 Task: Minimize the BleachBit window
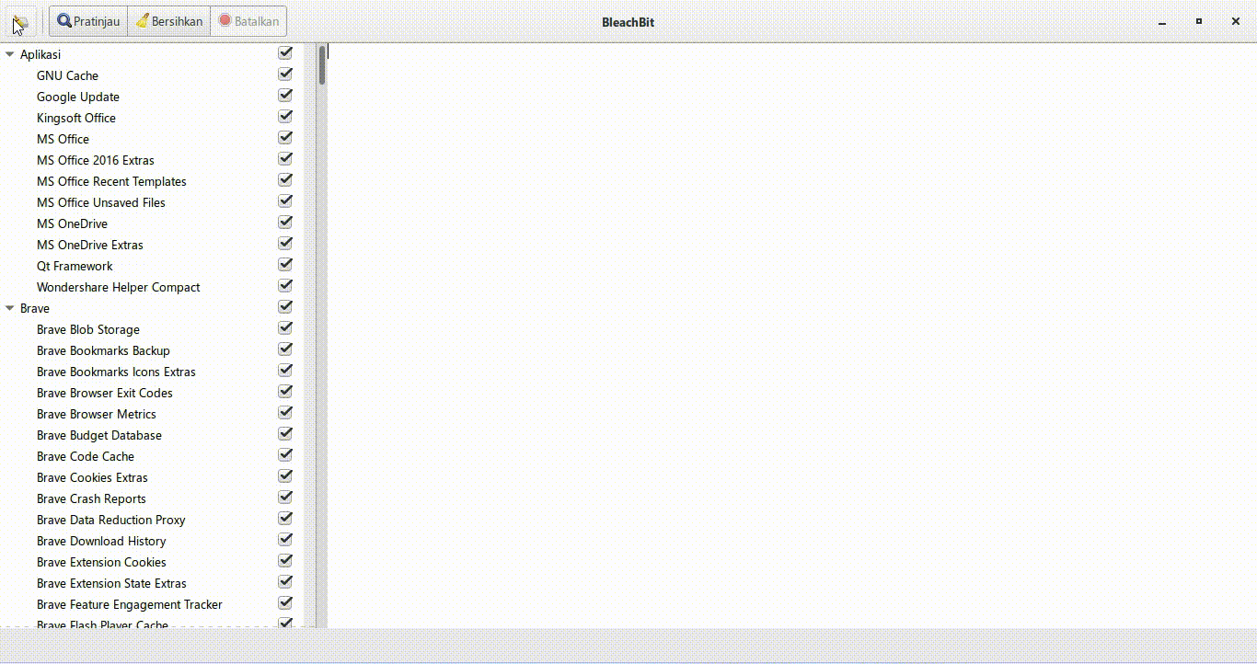[1163, 21]
